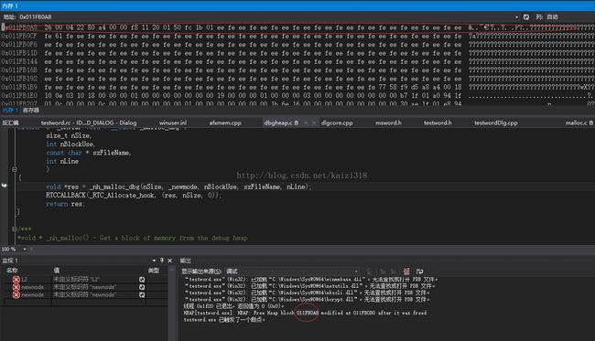The width and height of the screenshot is (595, 341).
Task: Open the memory address history dropdown
Action: (516, 17)
